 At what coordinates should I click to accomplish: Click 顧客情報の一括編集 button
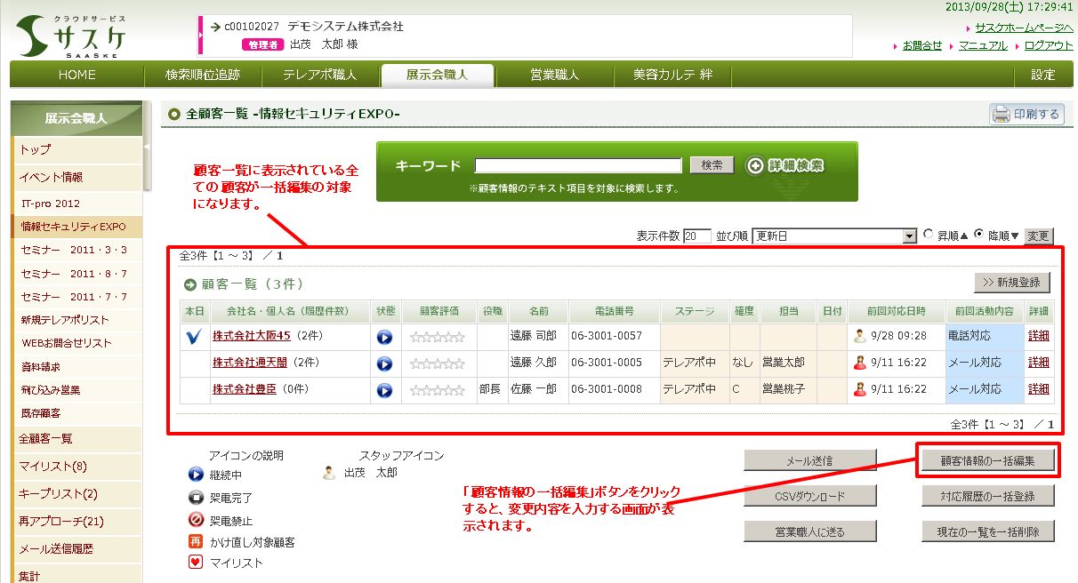coord(987,460)
